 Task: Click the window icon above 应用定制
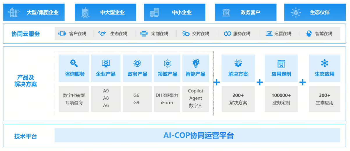[281, 63]
